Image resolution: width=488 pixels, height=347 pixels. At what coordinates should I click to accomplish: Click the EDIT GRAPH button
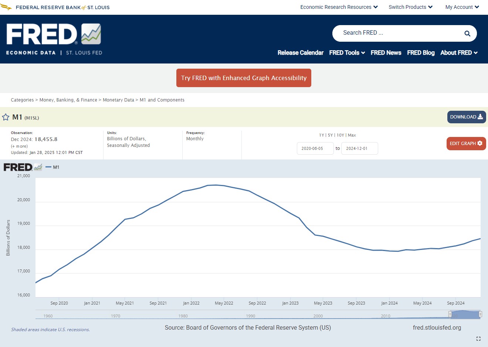pos(466,144)
